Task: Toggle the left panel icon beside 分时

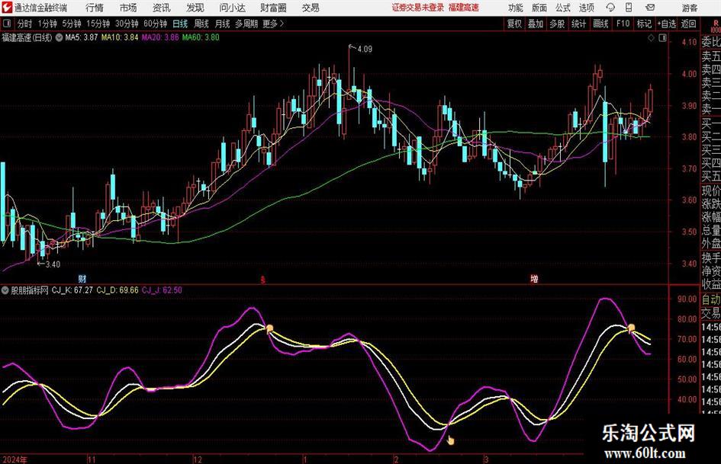Action: click(7, 24)
